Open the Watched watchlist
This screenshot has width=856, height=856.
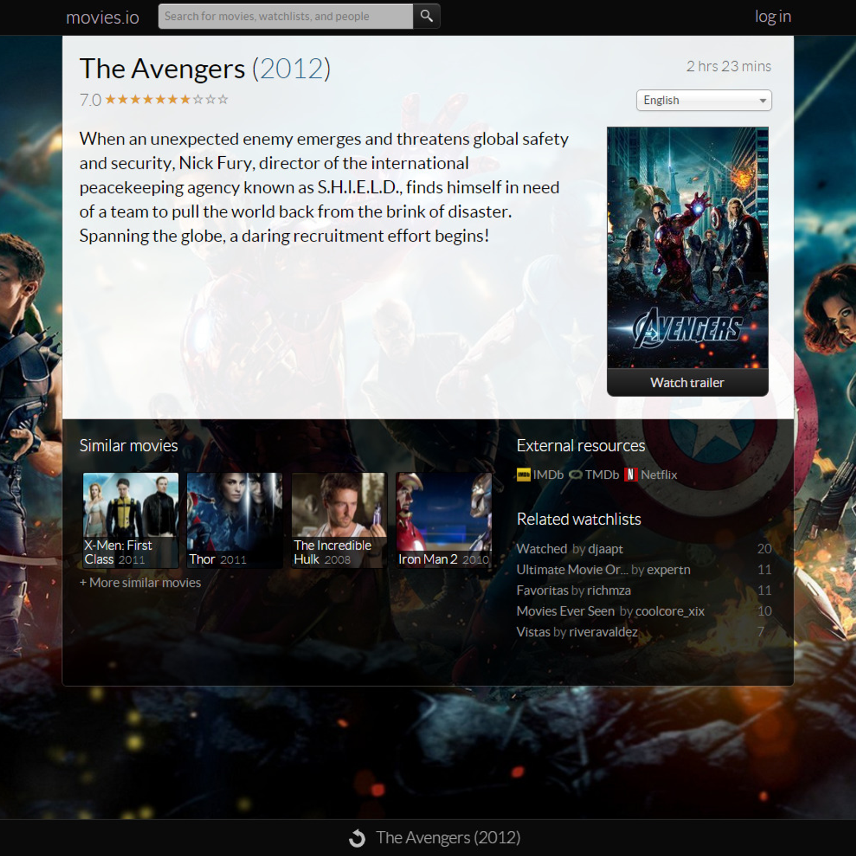coord(541,549)
